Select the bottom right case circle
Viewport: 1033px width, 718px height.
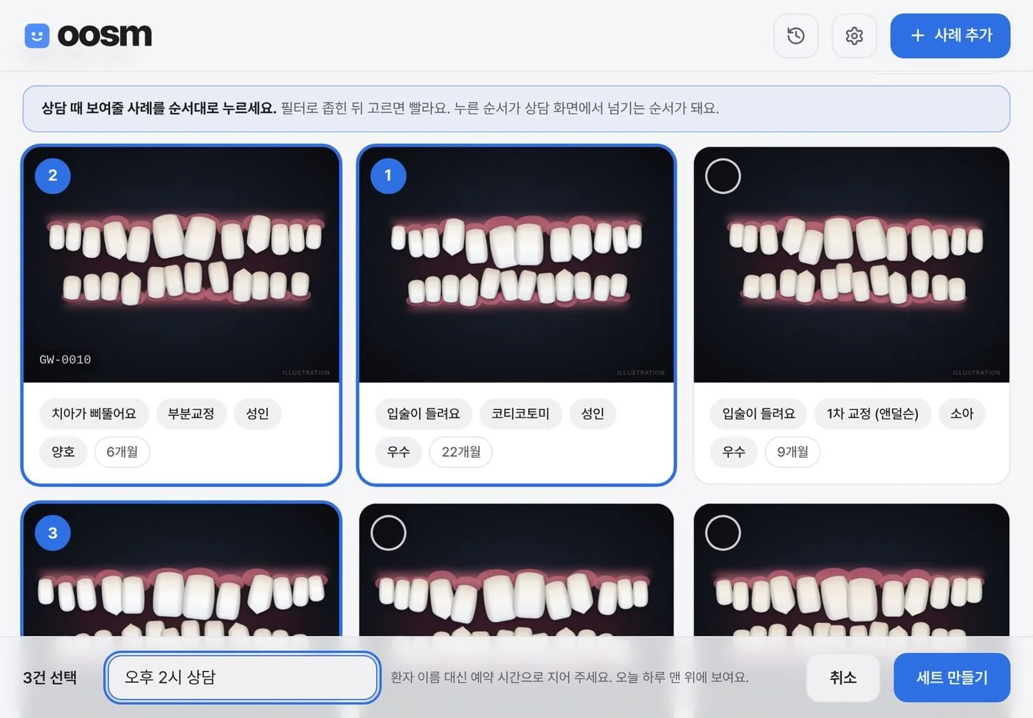pos(723,532)
